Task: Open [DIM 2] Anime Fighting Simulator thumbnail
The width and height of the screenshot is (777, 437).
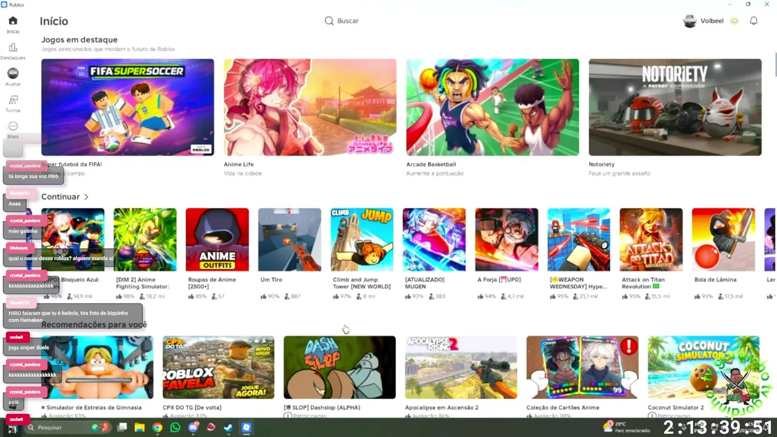Action: pos(145,240)
